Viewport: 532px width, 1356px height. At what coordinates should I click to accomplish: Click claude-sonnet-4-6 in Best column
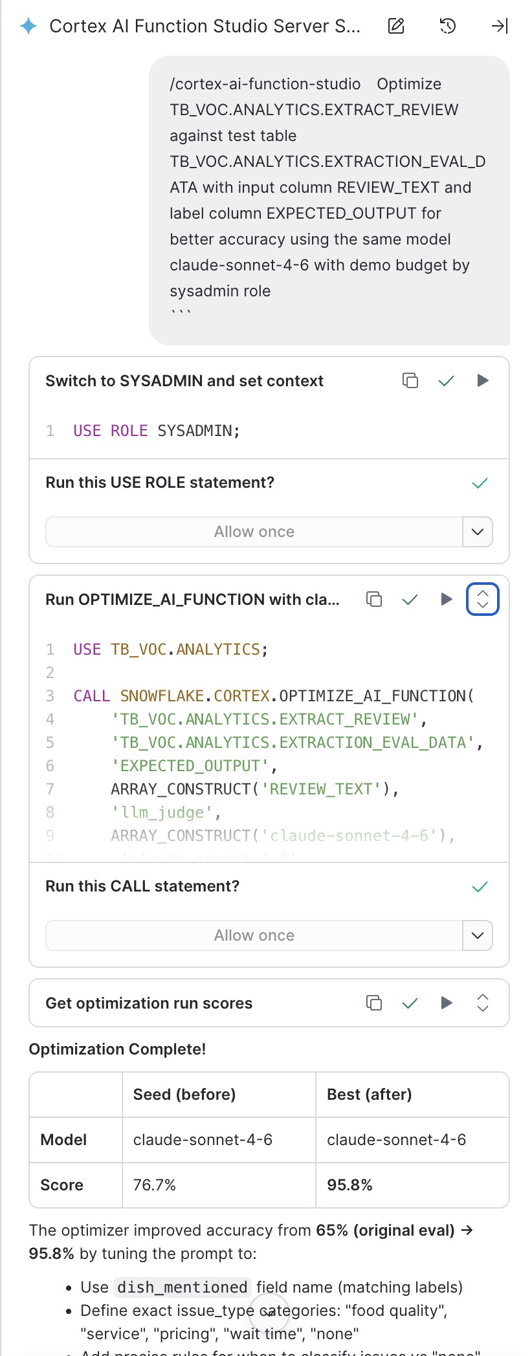coord(397,1140)
